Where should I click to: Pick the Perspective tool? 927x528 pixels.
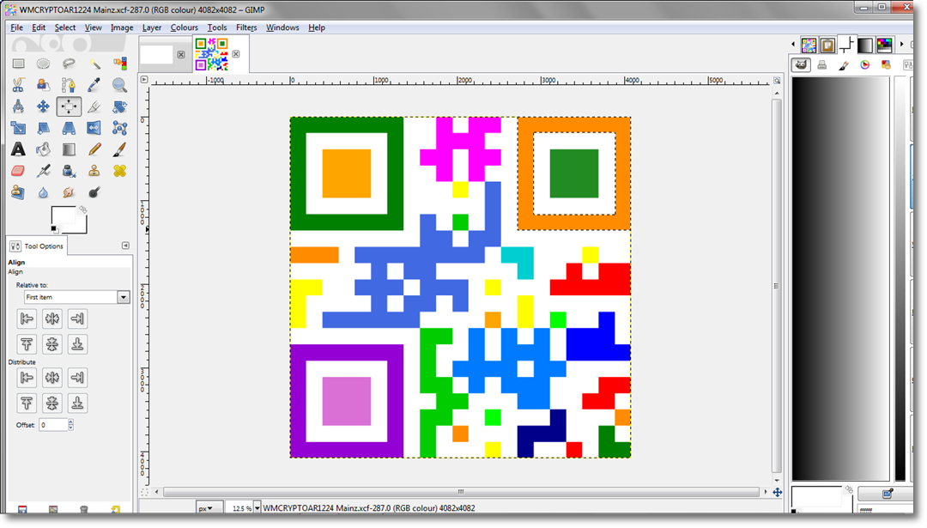pyautogui.click(x=69, y=128)
